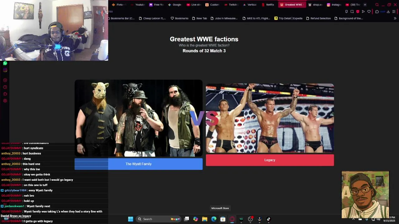399x224 pixels.
Task: Open the Easy Setup menu icon
Action: tap(394, 12)
